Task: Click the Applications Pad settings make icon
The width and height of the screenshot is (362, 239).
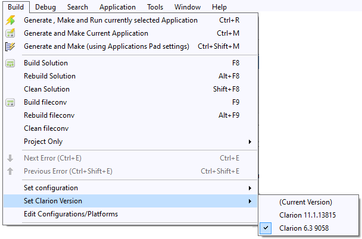Action: point(10,46)
